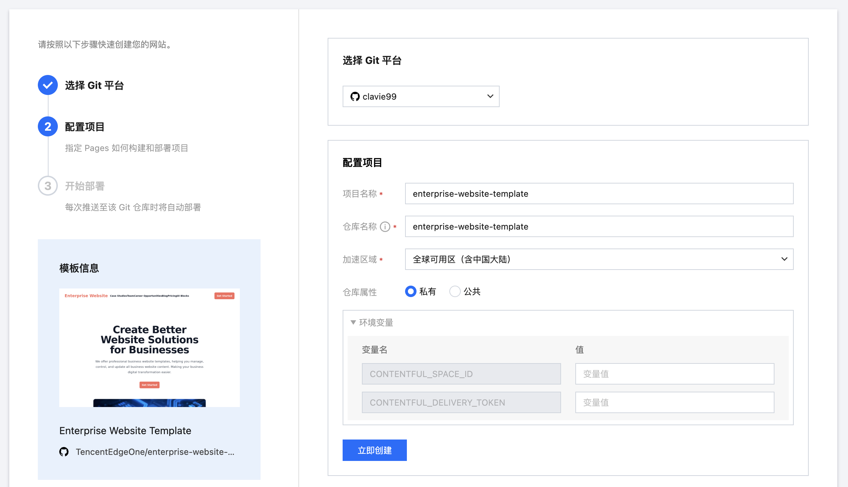Image resolution: width=848 pixels, height=487 pixels.
Task: Select the 公共 repository radio button
Action: click(x=455, y=292)
